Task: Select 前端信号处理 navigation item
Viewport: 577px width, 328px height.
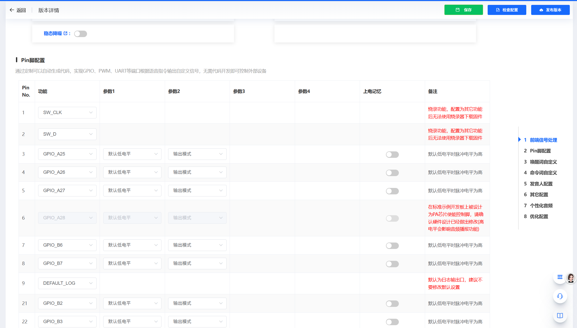Action: 543,140
